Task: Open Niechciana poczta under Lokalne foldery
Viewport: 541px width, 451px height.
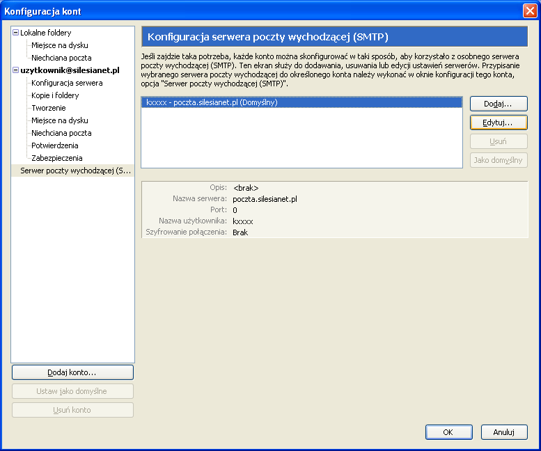Action: 61,58
